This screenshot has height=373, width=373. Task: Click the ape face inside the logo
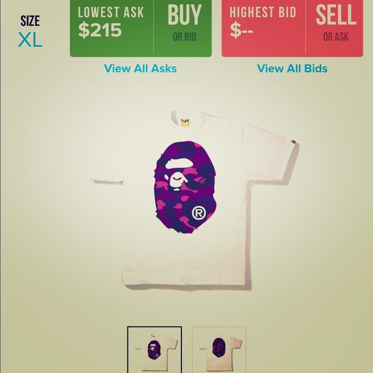point(177,175)
